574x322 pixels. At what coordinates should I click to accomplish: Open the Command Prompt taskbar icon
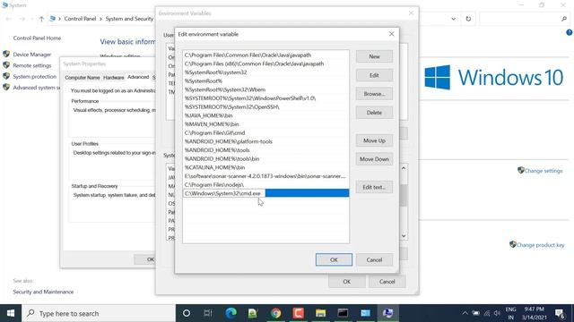(x=343, y=313)
